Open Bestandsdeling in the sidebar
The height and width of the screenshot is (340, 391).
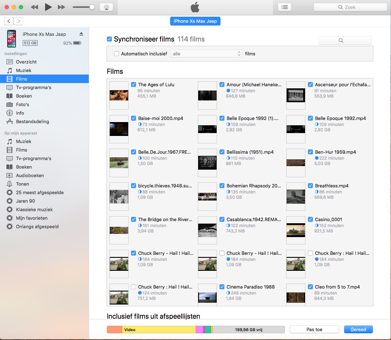point(32,121)
